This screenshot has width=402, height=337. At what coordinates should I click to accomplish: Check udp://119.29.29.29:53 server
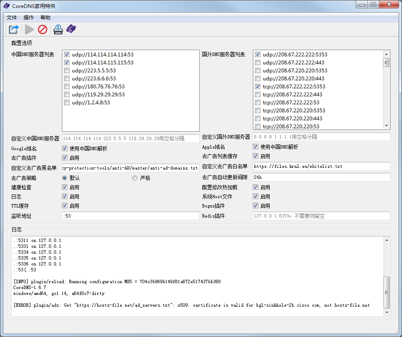click(x=67, y=94)
